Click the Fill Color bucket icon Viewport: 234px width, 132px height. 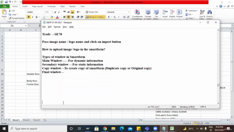coord(52,17)
